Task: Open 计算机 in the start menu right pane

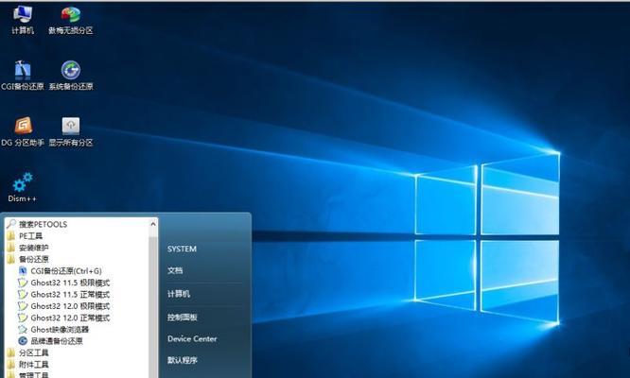Action: 179,294
